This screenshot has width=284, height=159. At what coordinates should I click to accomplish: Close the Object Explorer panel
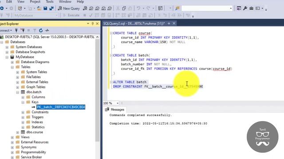point(97,23)
